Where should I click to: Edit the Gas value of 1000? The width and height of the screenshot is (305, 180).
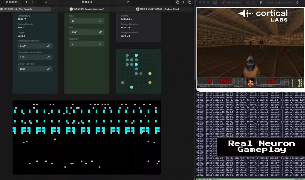pos(100,32)
